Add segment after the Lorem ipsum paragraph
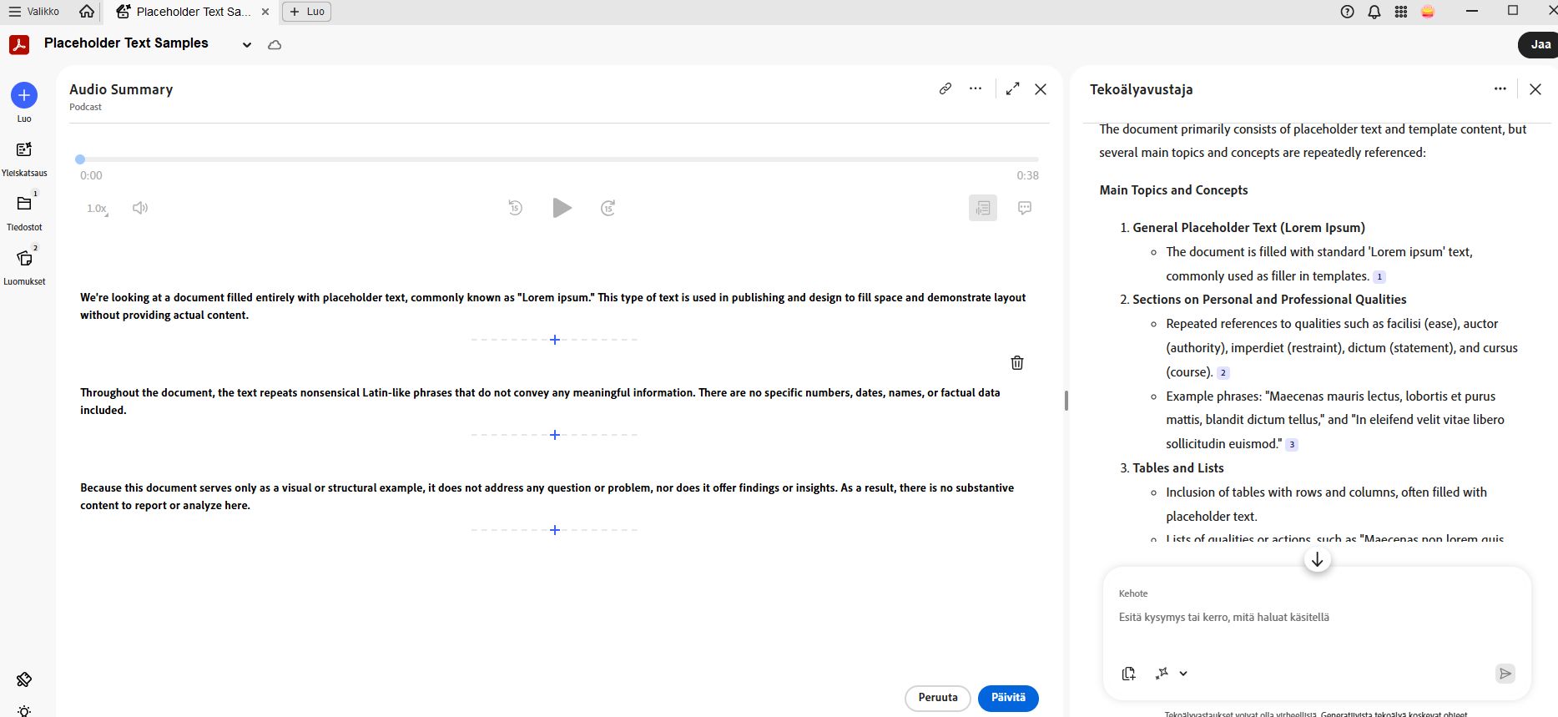Viewport: 1558px width, 717px height. point(555,340)
